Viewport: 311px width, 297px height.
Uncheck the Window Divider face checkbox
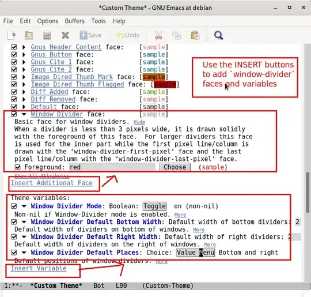[x=14, y=114]
